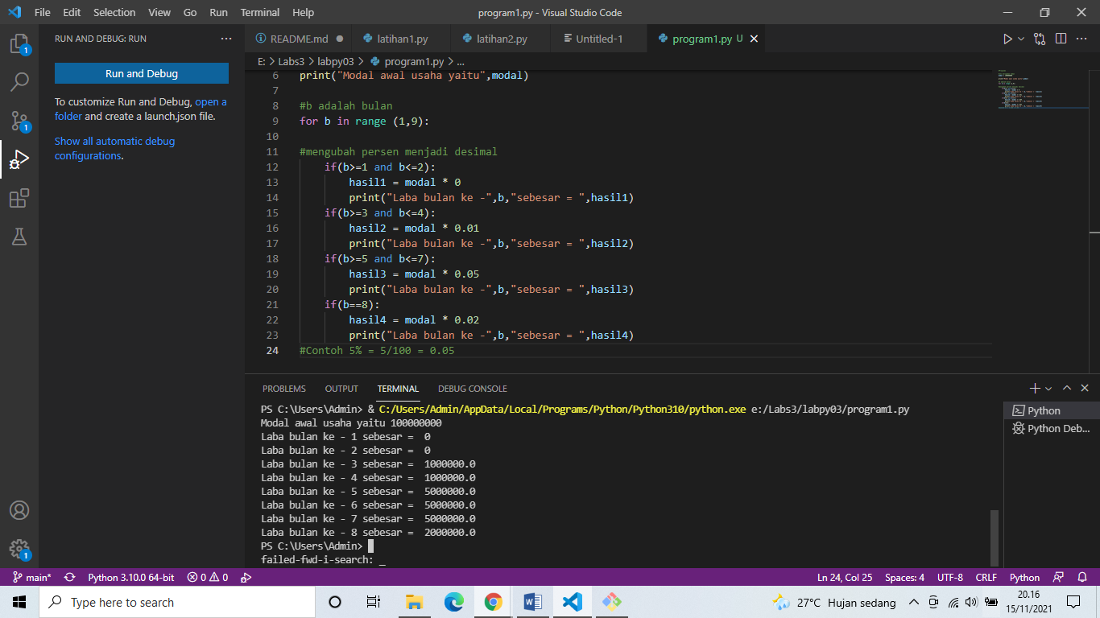The image size is (1100, 618).
Task: Open a new terminal with the plus icon
Action: click(x=1034, y=388)
